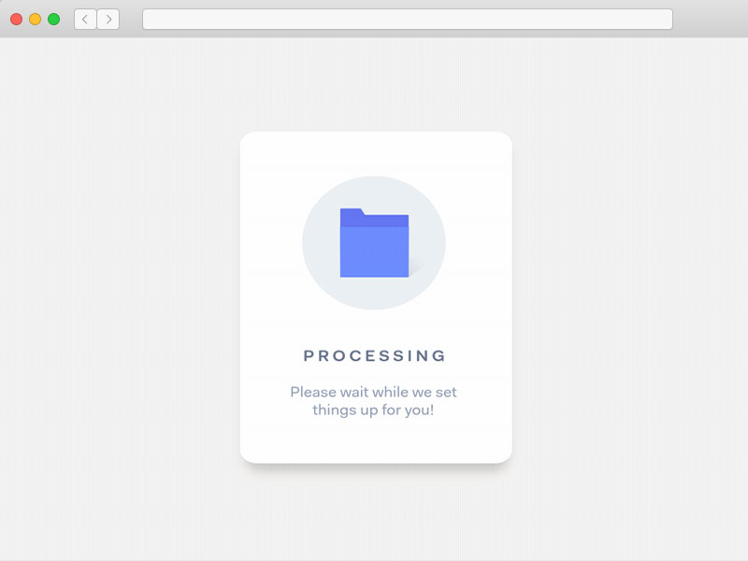Click the page background right of the card
Image resolution: width=748 pixels, height=561 pixels.
(x=628, y=299)
